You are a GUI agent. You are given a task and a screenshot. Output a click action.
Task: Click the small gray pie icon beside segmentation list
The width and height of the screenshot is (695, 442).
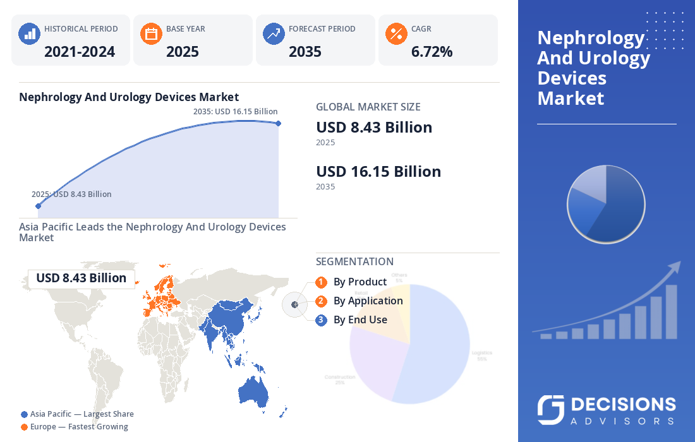point(295,305)
